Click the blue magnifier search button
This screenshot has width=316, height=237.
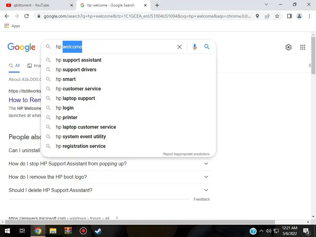click(207, 47)
